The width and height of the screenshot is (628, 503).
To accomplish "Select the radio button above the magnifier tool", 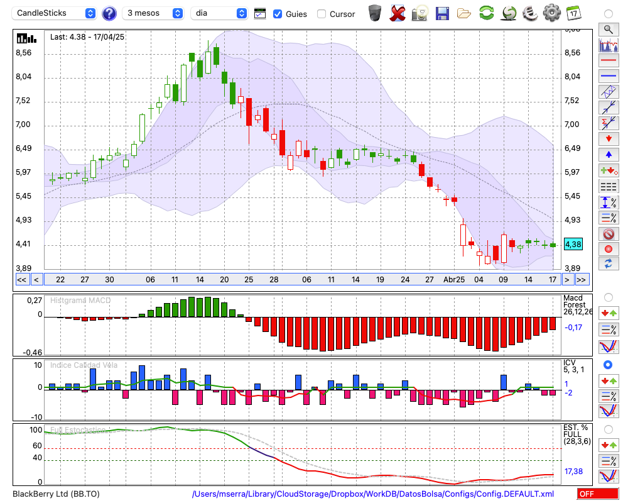I will (609, 14).
